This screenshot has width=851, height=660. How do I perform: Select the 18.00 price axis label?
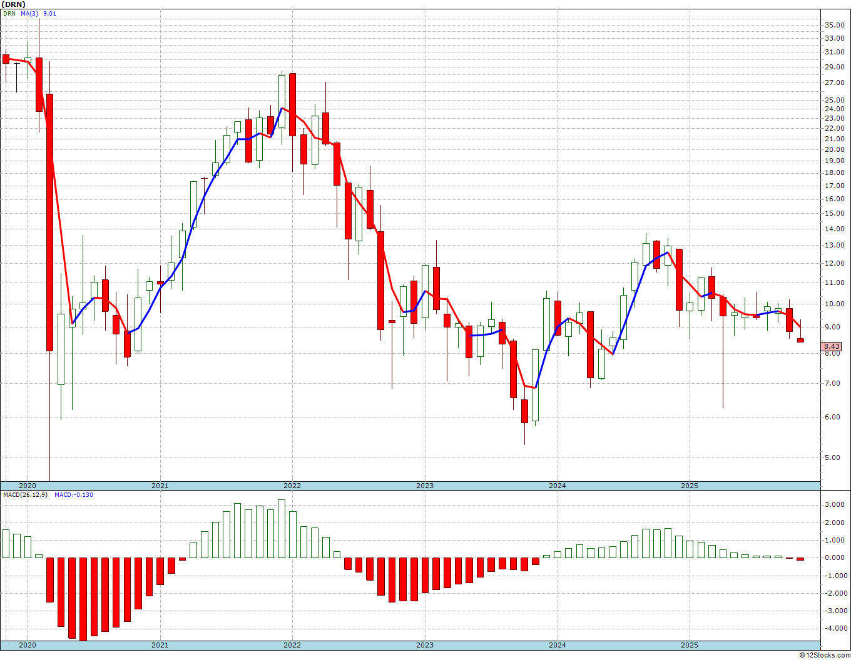(834, 172)
